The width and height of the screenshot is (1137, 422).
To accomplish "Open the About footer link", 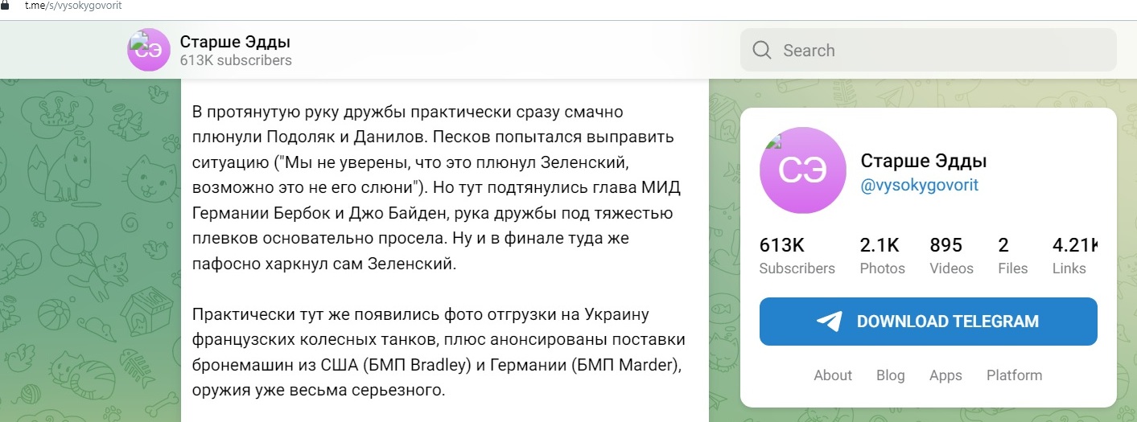I will pyautogui.click(x=833, y=375).
